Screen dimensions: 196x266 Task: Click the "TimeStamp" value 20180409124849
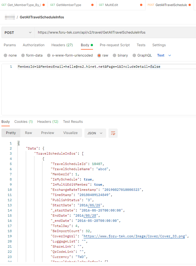[x=94, y=195]
